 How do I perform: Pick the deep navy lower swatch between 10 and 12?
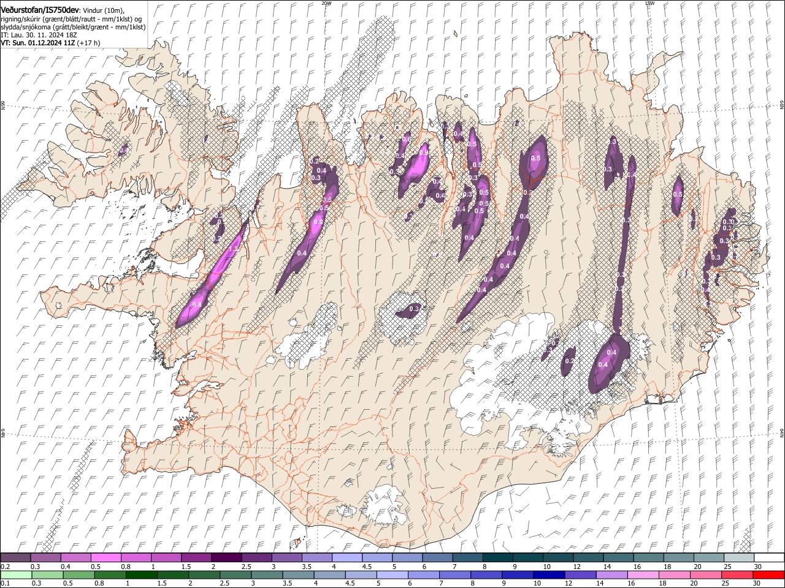point(548,575)
